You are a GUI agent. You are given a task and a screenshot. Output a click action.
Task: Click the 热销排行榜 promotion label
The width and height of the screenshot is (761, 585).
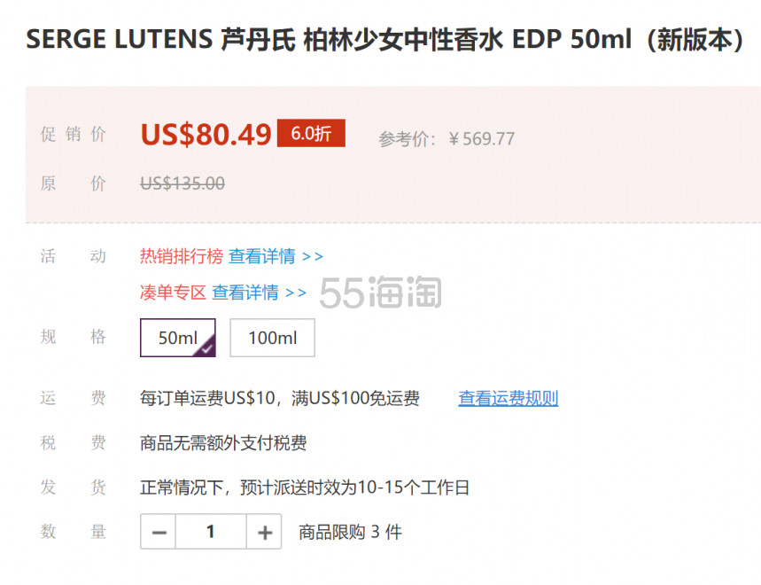pyautogui.click(x=182, y=256)
